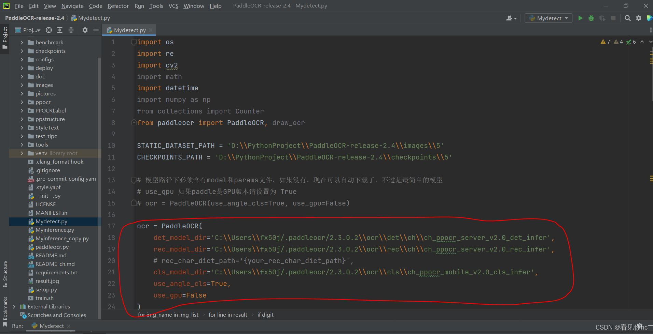Open Project panel options gear

pyautogui.click(x=85, y=30)
